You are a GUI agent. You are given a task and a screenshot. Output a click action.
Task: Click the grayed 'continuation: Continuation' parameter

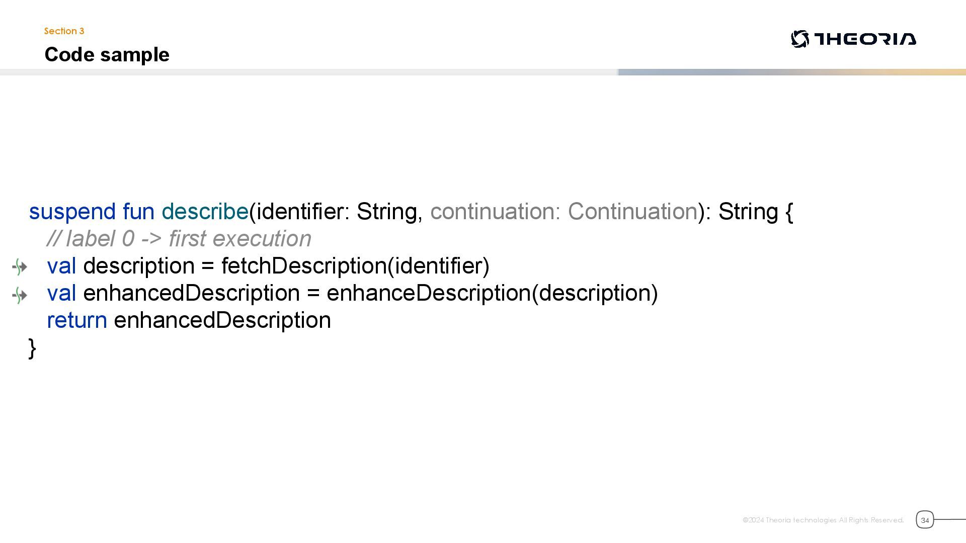click(564, 212)
